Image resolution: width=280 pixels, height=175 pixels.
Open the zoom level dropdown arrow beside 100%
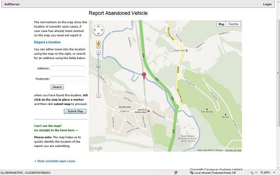coord(274,173)
